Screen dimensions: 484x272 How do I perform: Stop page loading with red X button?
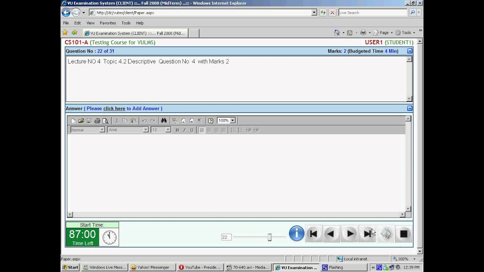point(332,12)
